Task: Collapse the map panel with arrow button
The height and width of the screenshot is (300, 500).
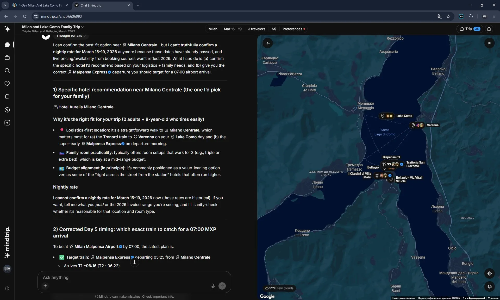Action: point(268,43)
